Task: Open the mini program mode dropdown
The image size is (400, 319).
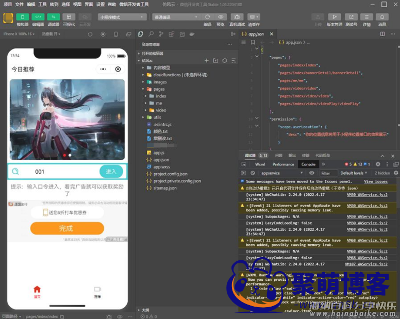Action: (122, 17)
